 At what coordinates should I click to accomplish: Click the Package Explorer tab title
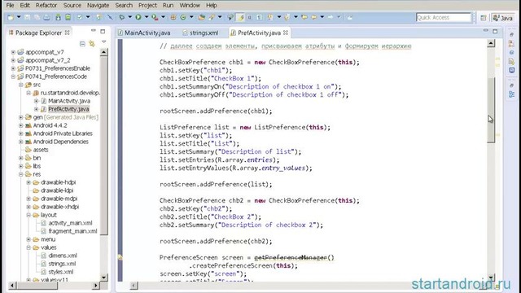click(38, 33)
